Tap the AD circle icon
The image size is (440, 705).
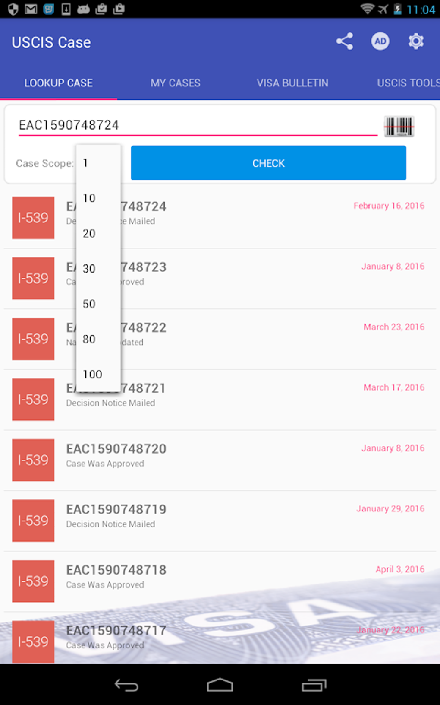tap(380, 41)
